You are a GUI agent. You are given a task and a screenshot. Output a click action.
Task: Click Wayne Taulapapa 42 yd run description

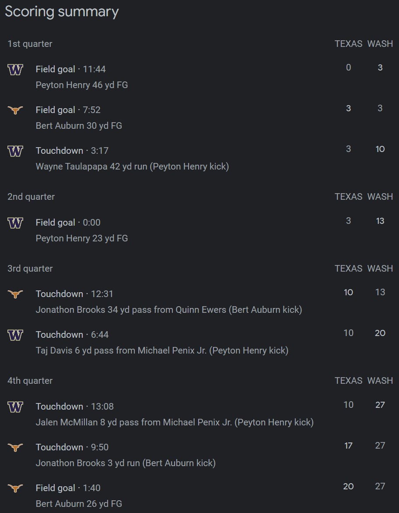coord(132,166)
